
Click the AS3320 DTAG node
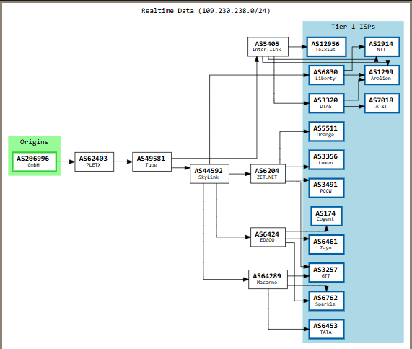326,103
